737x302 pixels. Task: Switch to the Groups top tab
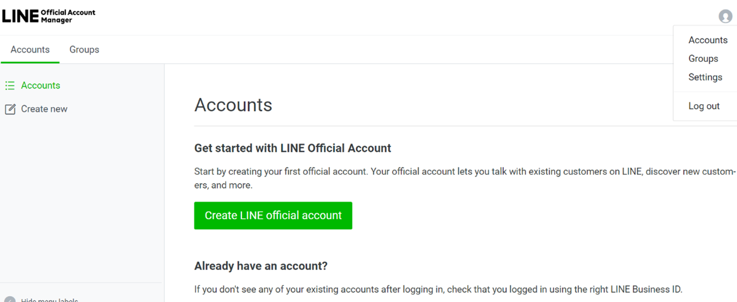tap(84, 50)
